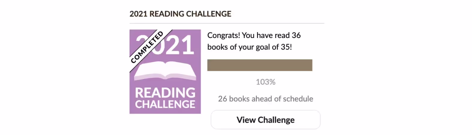
Task: Click the word CHALLENGE on purple badge
Action: pyautogui.click(x=165, y=104)
